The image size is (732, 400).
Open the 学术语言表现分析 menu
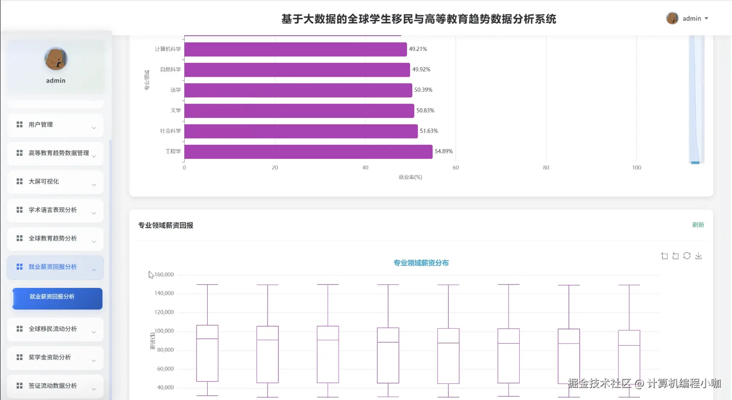55,211
